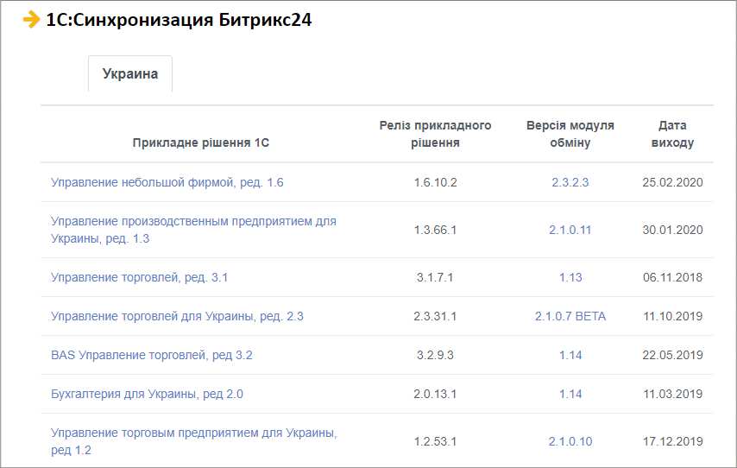Click module version 2.1.0.10 link

coord(570,441)
